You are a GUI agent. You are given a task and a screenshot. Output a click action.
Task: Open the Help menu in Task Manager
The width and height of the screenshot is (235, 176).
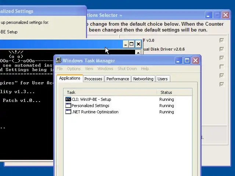click(145, 69)
